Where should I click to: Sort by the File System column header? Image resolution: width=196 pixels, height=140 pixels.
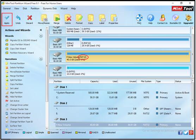(146, 81)
